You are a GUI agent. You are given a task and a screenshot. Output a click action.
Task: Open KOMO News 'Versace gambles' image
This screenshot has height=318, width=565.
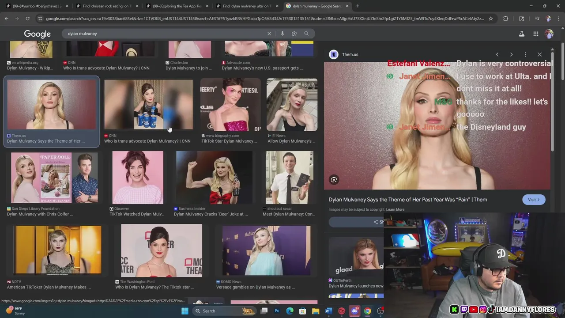coord(267,250)
